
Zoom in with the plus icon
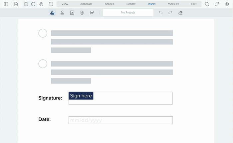coord(26,4)
